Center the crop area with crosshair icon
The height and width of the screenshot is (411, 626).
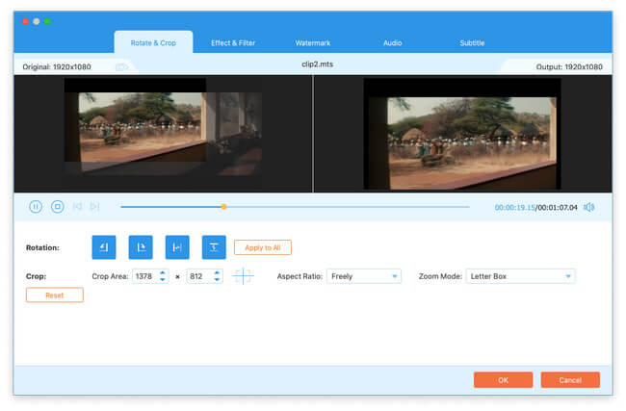(x=244, y=276)
